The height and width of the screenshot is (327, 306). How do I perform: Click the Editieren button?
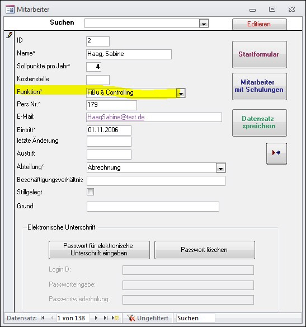pos(260,24)
